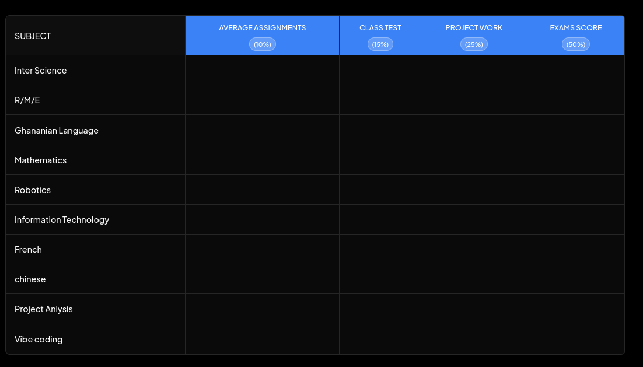This screenshot has height=367, width=643.
Task: Click the empty EXAMS SCORE cell for Mathematics
Action: [x=575, y=160]
